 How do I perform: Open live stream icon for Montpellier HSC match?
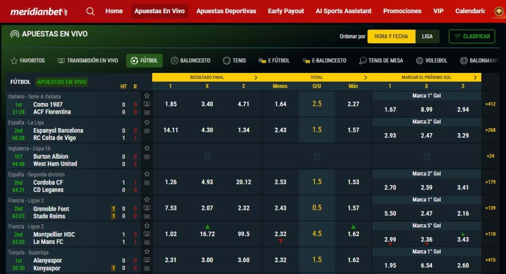pyautogui.click(x=147, y=234)
